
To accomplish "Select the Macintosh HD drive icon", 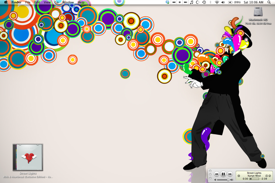I will point(258,12).
